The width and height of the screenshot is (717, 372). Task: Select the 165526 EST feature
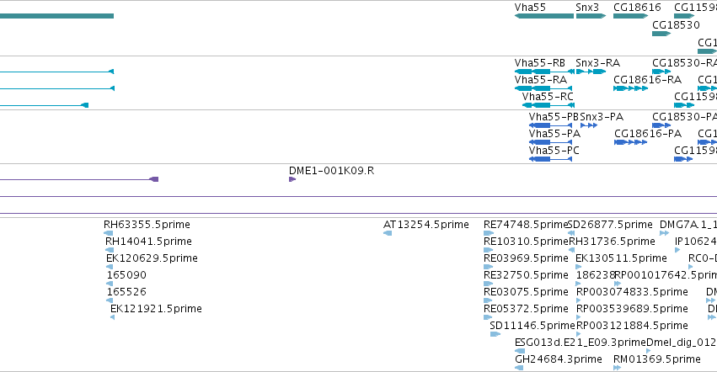coord(110,300)
